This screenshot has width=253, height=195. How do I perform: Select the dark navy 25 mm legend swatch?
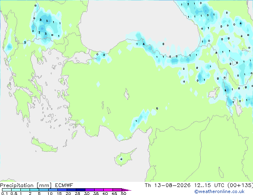coord(81,190)
